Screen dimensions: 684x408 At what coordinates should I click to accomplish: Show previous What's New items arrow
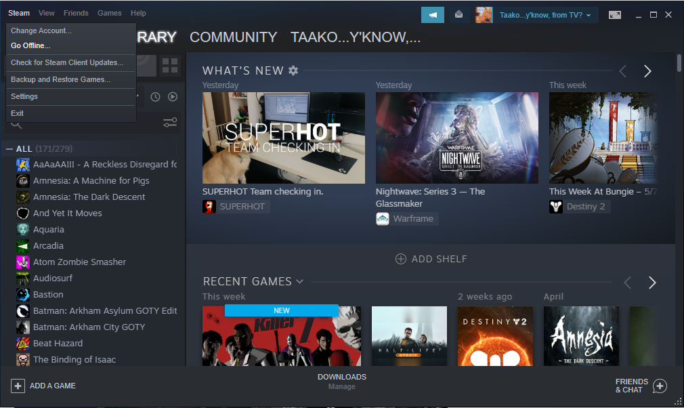click(623, 71)
